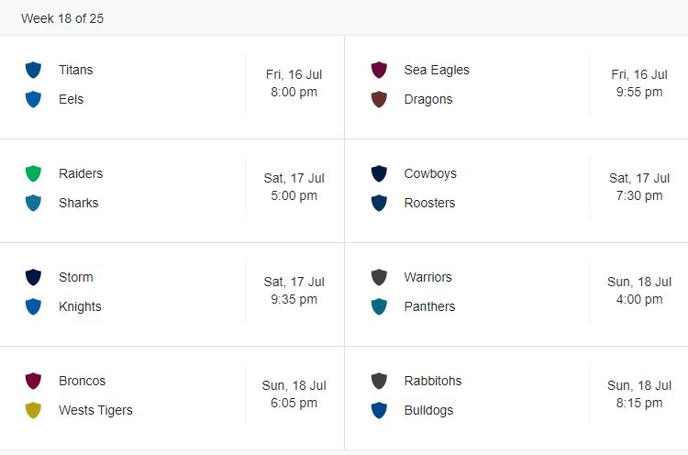Click the Dragons team shield icon
The image size is (688, 455).
379,99
